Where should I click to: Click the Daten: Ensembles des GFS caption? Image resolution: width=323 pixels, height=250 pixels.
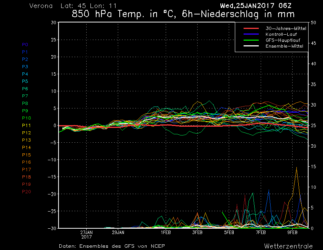coord(112,246)
